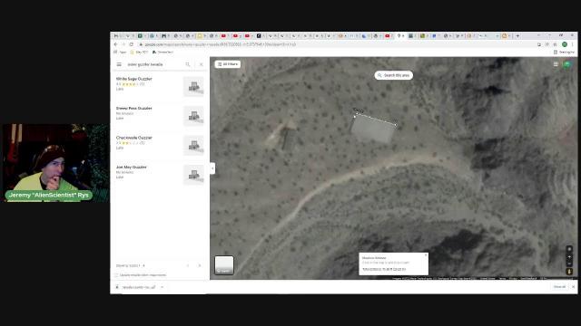The image size is (581, 326).
Task: Zoom out the map with minus button
Action: click(569, 264)
